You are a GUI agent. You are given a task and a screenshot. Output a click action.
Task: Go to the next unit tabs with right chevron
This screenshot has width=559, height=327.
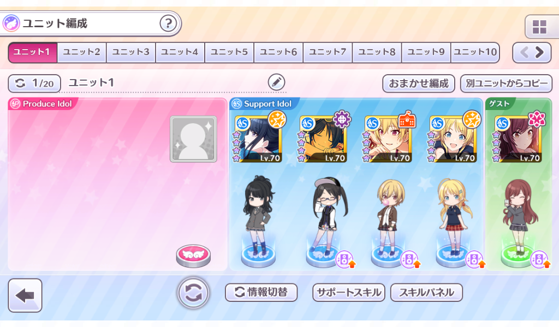tap(540, 53)
